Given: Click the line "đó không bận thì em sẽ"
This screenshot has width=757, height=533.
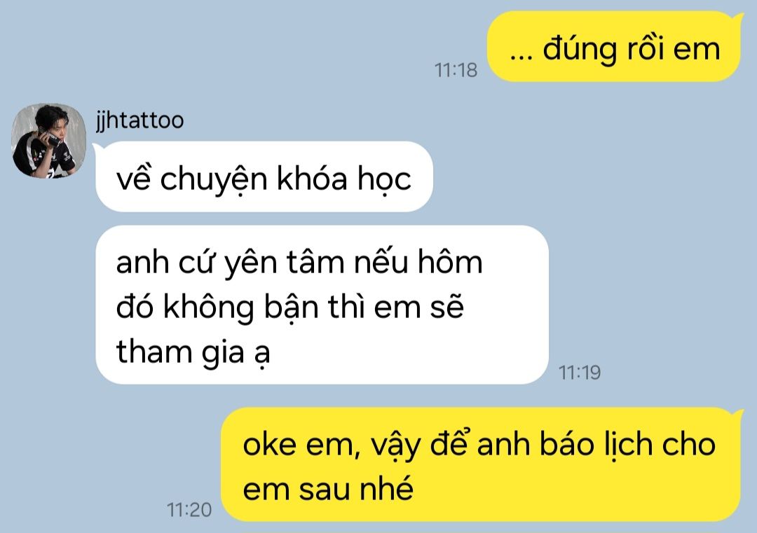Looking at the screenshot, I should point(290,307).
